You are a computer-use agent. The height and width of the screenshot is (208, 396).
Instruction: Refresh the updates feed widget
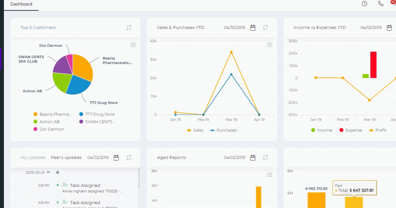click(129, 158)
